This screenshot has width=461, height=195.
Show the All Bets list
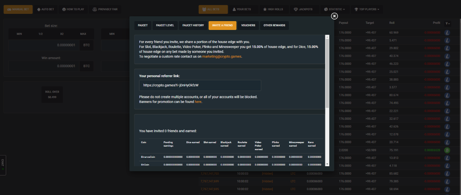pos(213,9)
